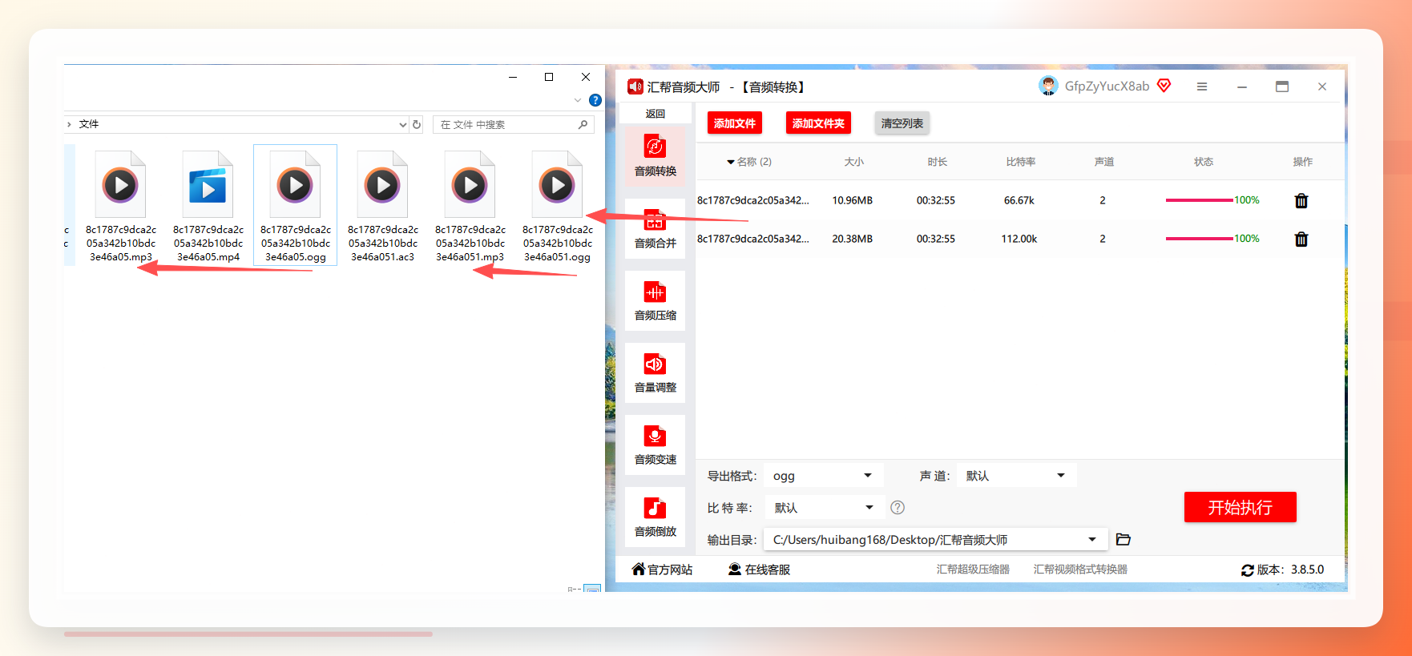The width and height of the screenshot is (1412, 656).
Task: Select the 3e46a05.mp4 video file in Explorer
Action: pyautogui.click(x=208, y=206)
